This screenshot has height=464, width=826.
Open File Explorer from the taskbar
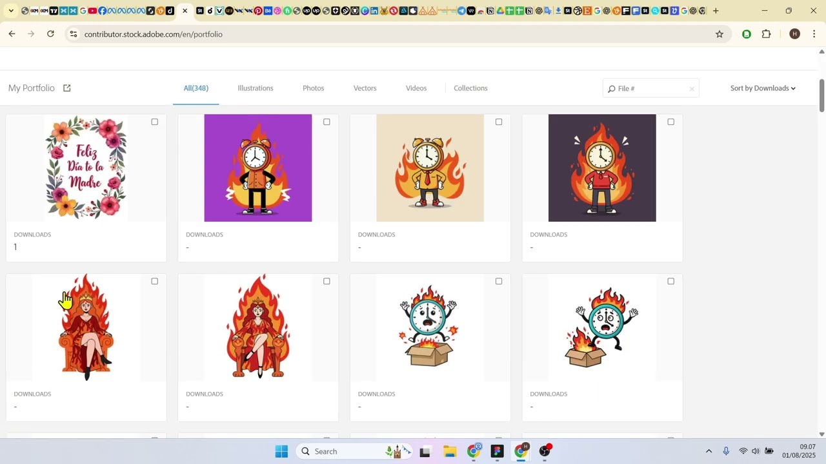coord(450,452)
